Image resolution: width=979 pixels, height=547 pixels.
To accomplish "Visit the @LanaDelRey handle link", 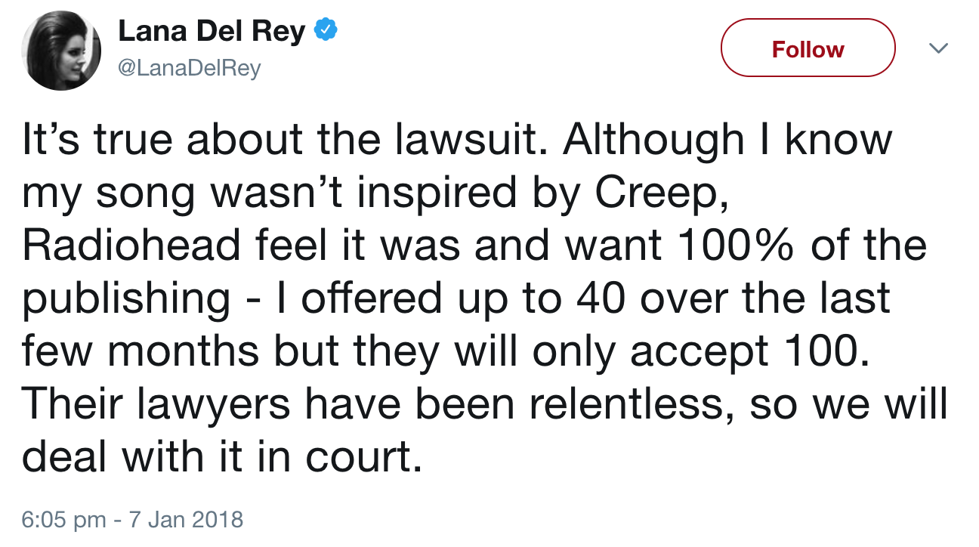I will coord(190,69).
